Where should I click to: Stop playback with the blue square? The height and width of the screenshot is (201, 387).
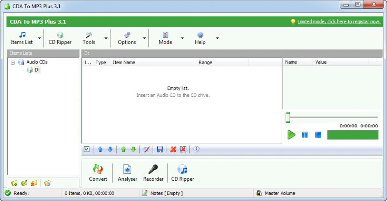[x=318, y=135]
